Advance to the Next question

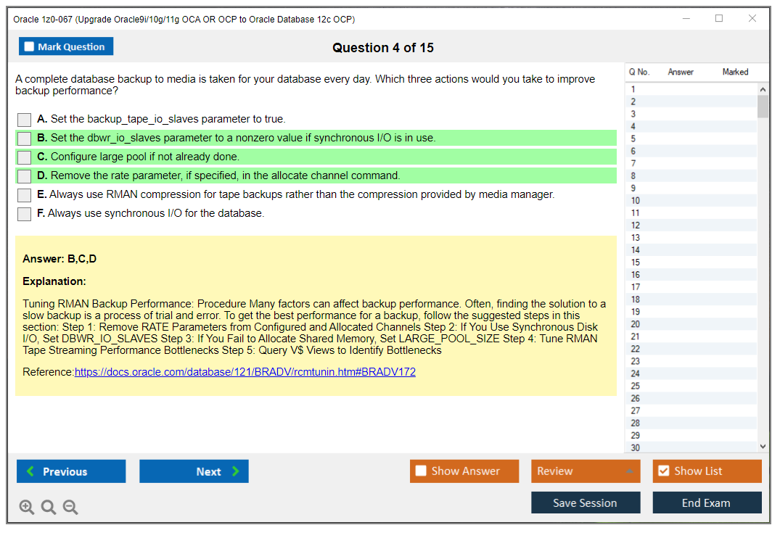194,471
